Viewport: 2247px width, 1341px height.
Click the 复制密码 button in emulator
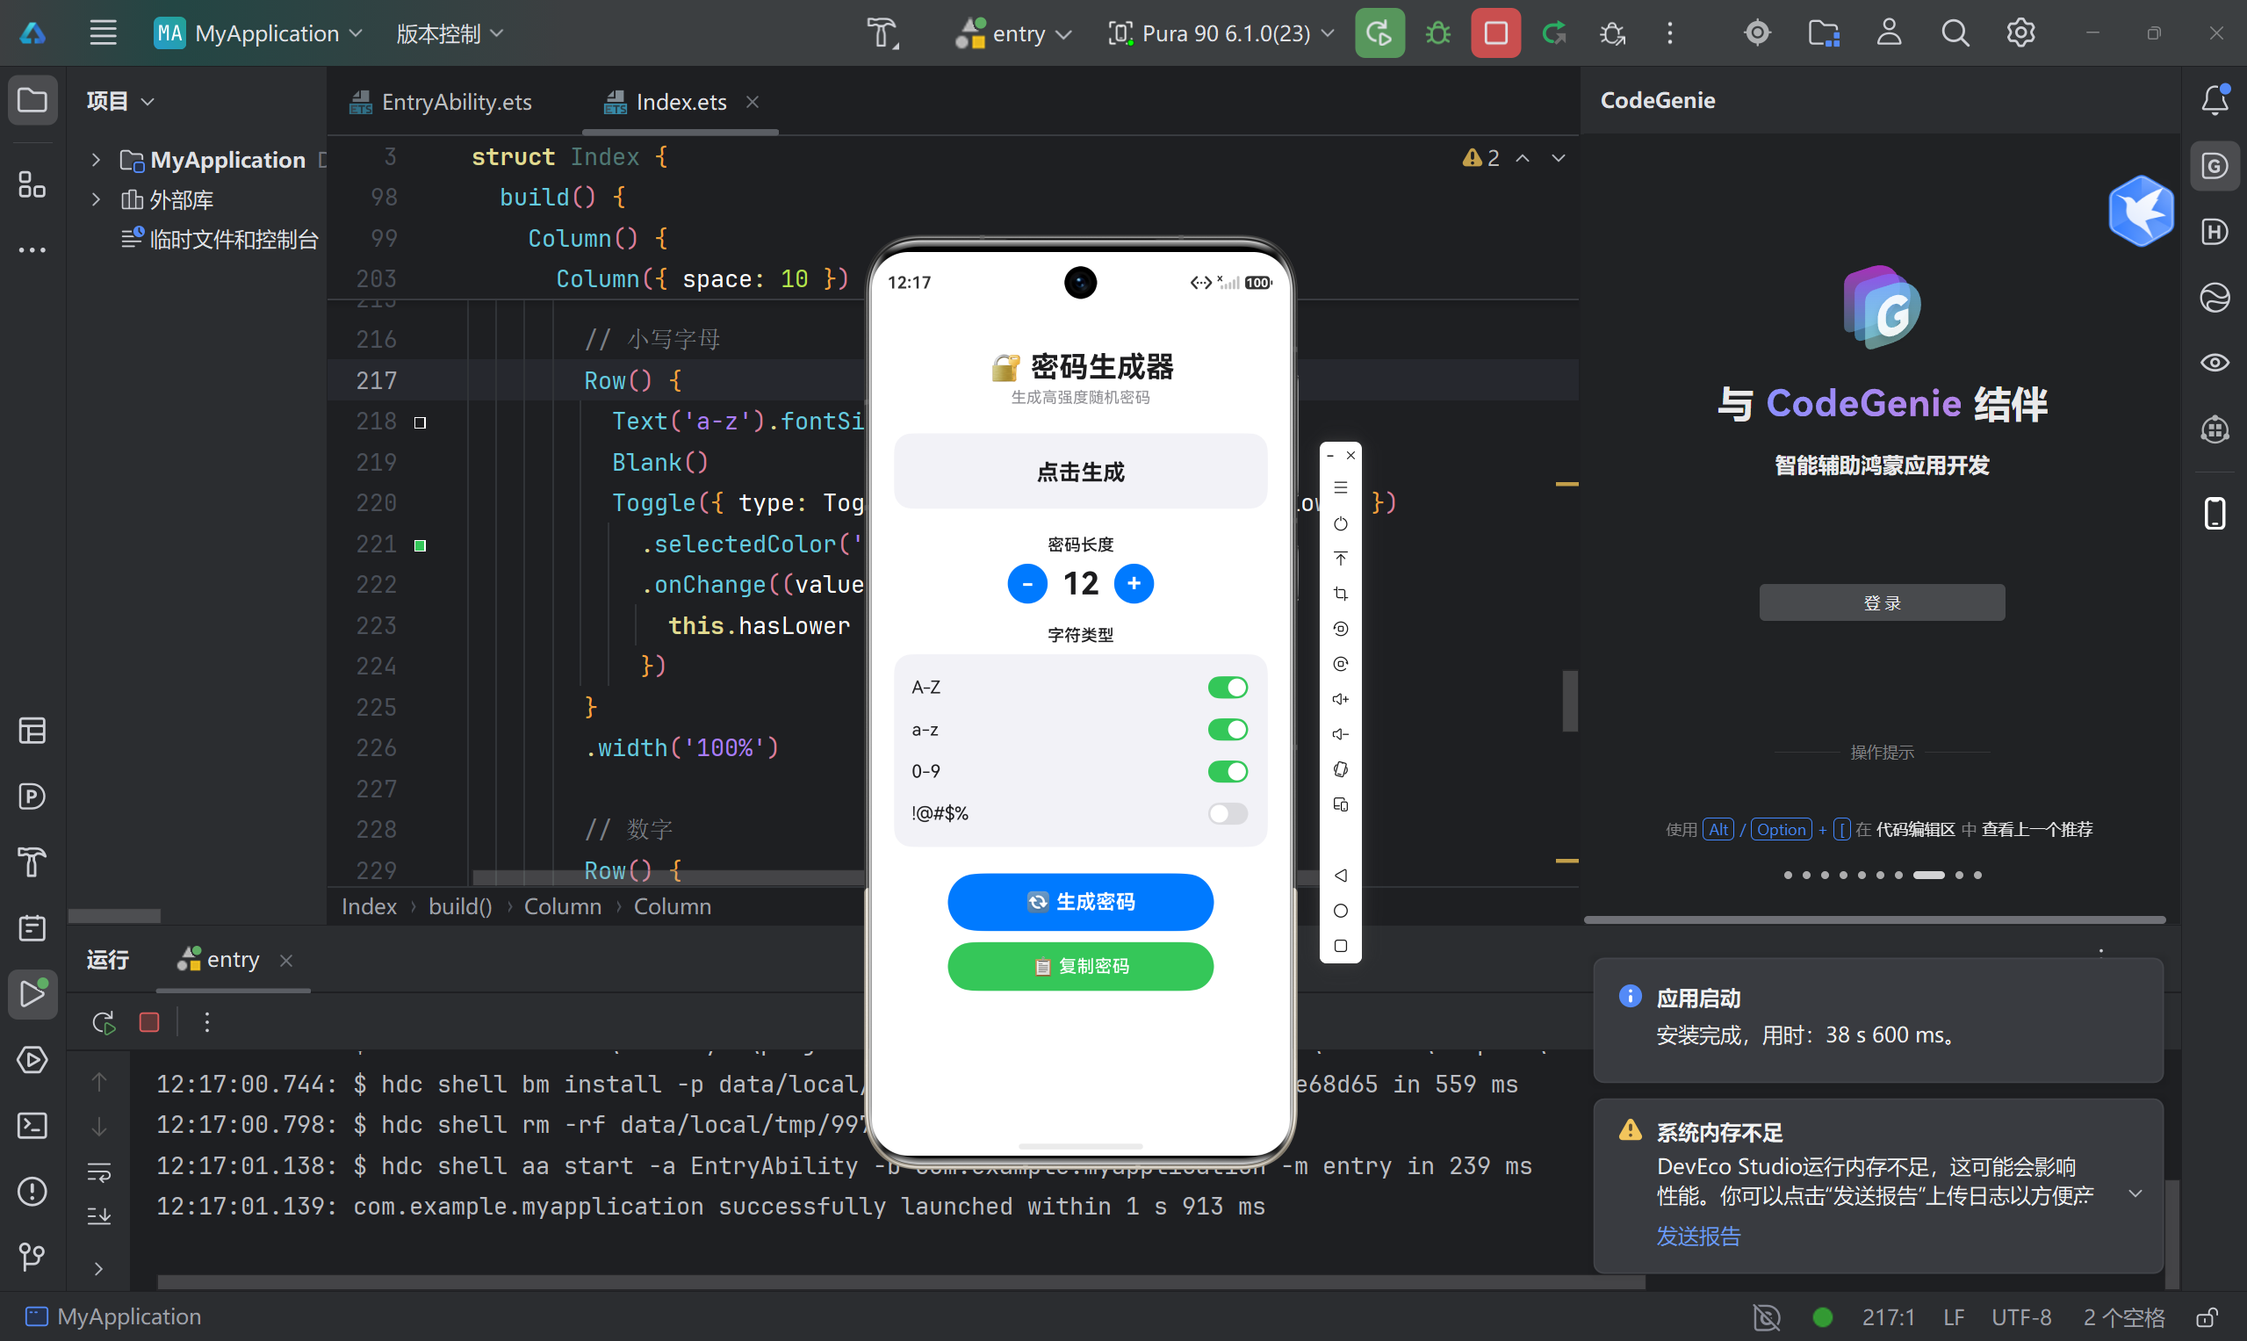[1080, 966]
